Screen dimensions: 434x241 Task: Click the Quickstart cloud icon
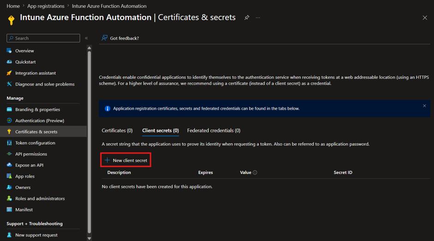click(x=9, y=62)
